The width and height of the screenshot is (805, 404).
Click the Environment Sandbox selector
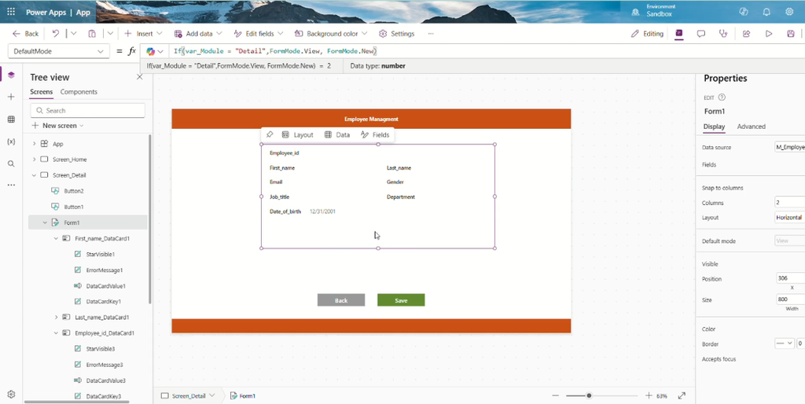[653, 11]
